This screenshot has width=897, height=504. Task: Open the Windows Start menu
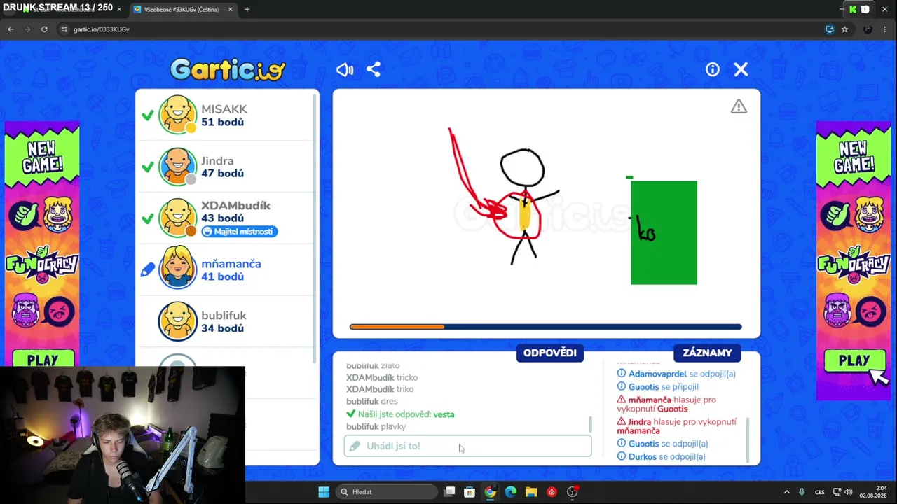(x=324, y=492)
